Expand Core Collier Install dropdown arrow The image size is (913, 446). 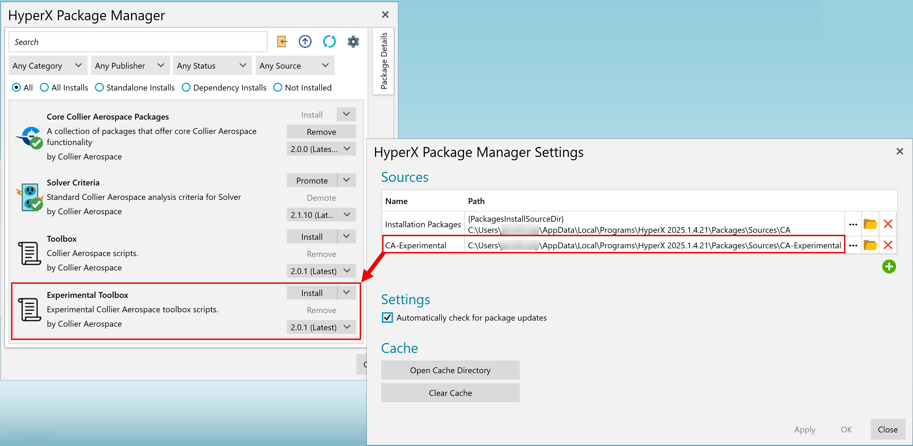click(x=347, y=114)
